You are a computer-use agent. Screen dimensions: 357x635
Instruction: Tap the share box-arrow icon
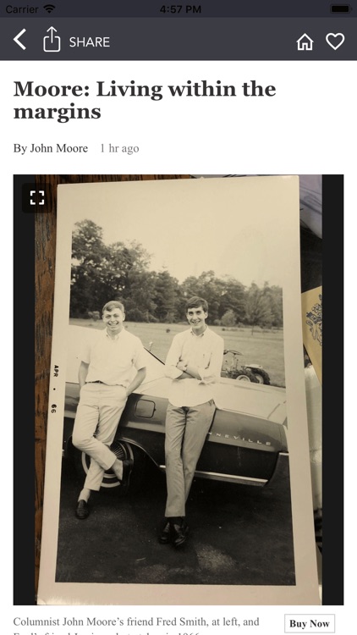52,39
